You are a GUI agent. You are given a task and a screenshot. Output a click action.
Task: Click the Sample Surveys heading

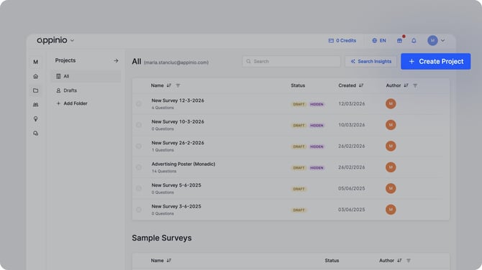pyautogui.click(x=162, y=238)
